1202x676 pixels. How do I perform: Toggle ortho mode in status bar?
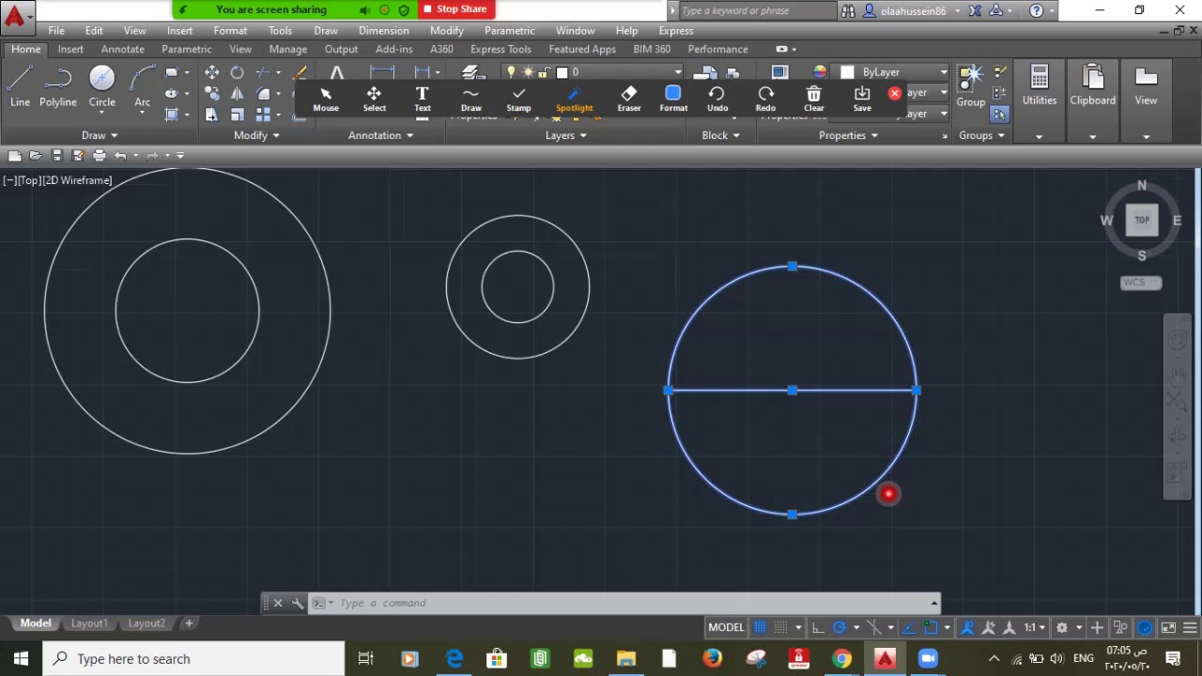[818, 627]
